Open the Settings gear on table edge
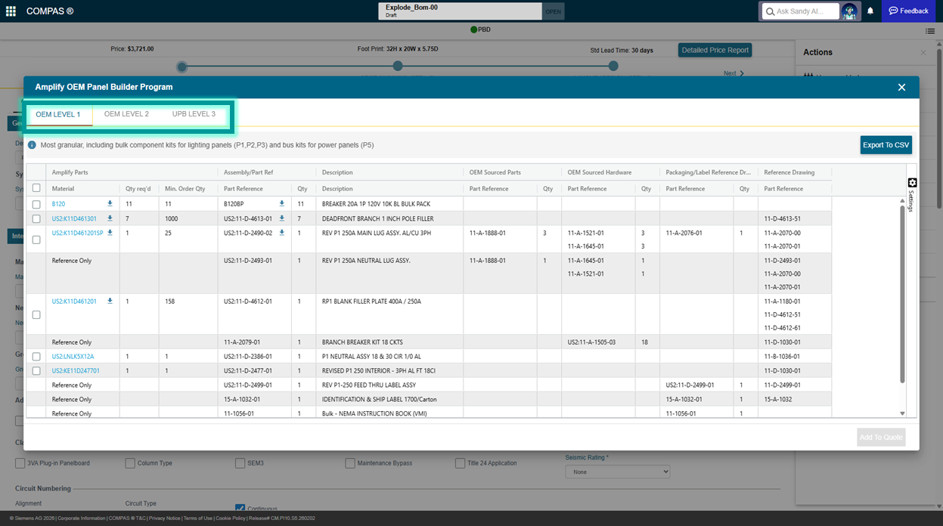The height and width of the screenshot is (526, 943). 912,183
